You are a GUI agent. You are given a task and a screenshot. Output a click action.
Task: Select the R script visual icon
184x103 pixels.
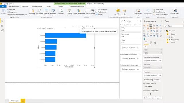pyautogui.click(x=157, y=36)
